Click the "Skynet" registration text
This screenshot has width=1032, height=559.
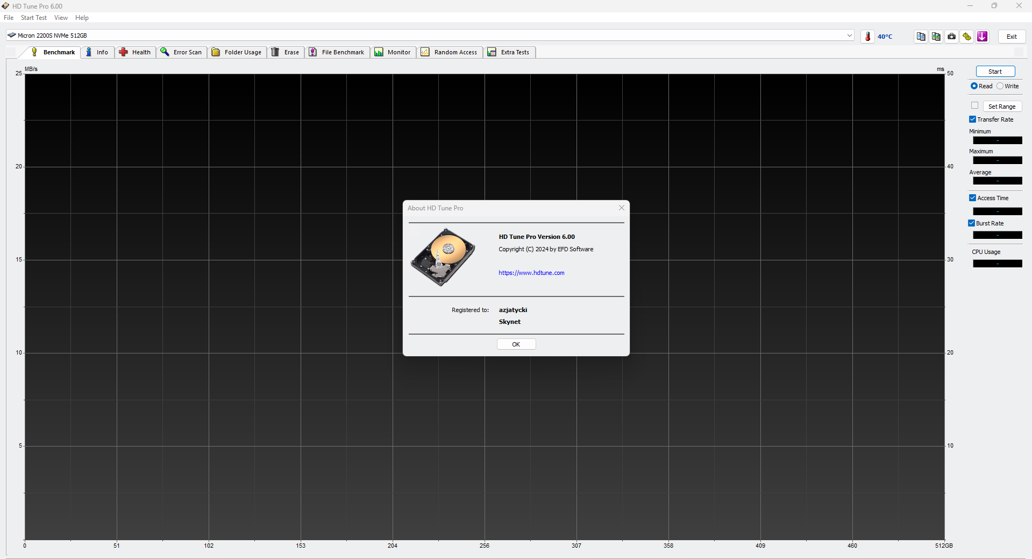coord(510,322)
